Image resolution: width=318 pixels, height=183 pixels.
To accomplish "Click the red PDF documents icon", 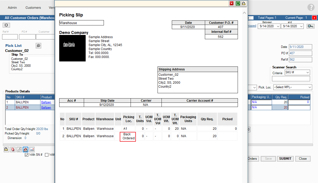I will coord(13,149).
